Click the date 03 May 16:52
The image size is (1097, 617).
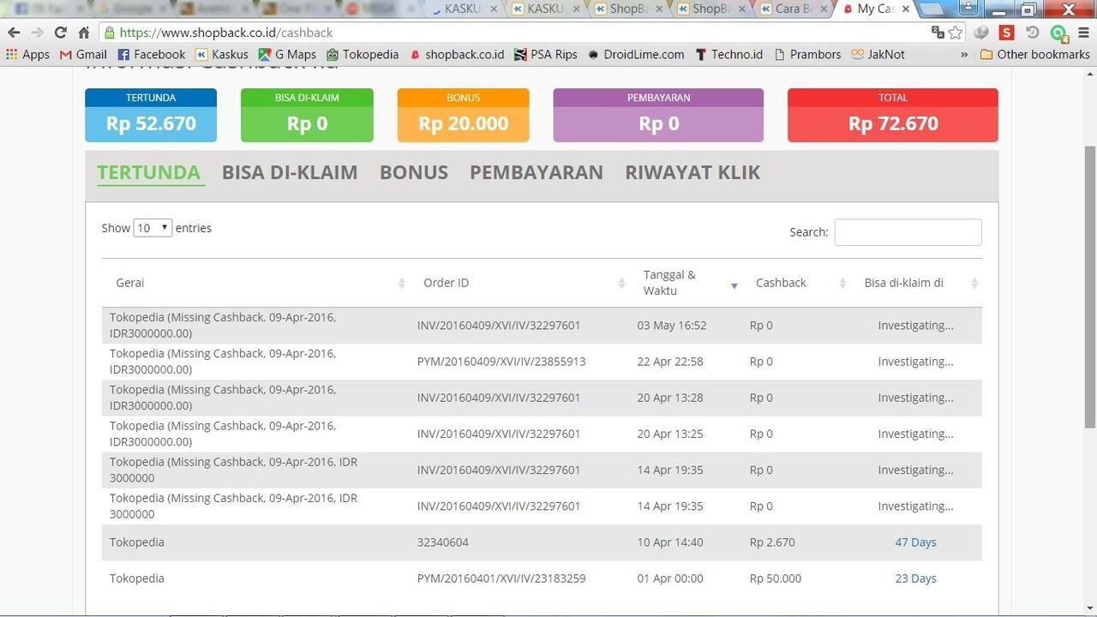[x=672, y=326]
